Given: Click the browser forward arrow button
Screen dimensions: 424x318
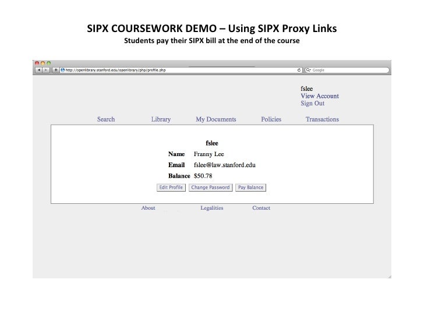Looking at the screenshot, I should 46,70.
